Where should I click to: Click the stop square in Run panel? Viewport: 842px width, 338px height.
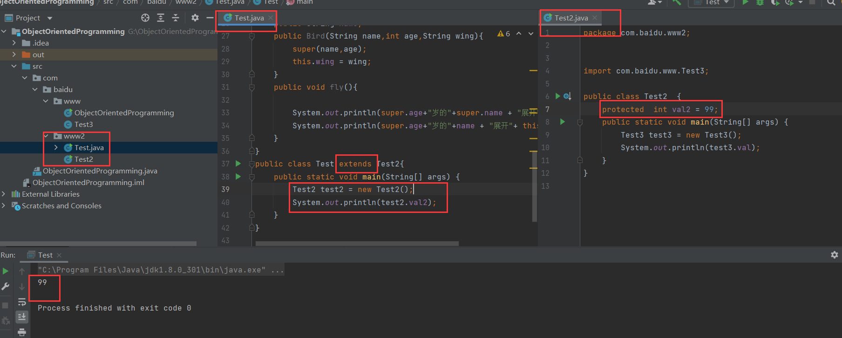[x=6, y=305]
